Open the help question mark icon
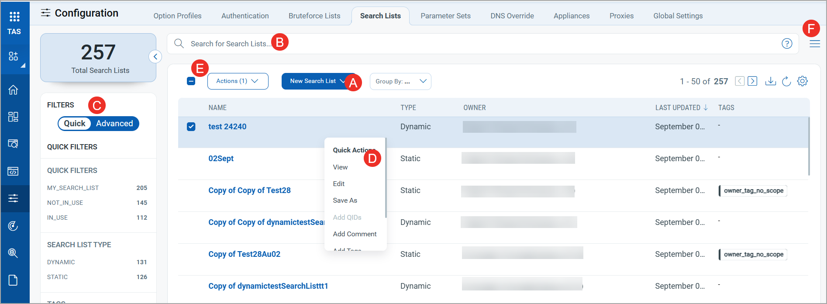This screenshot has width=827, height=304. point(787,44)
